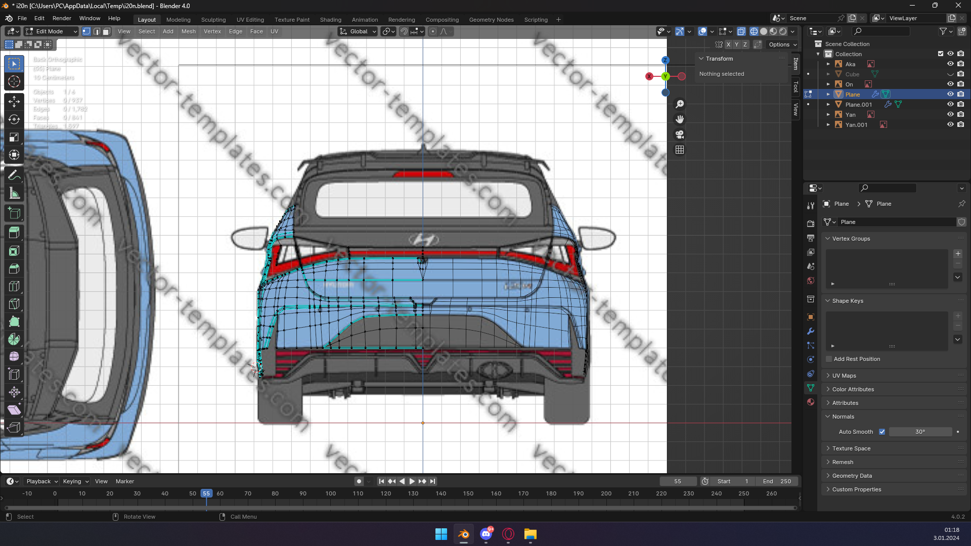Click the Options button
This screenshot has width=971, height=546.
point(782,44)
